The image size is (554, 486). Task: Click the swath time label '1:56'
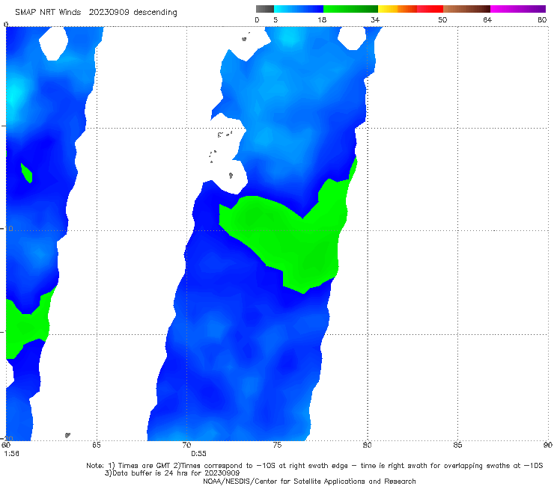12,454
